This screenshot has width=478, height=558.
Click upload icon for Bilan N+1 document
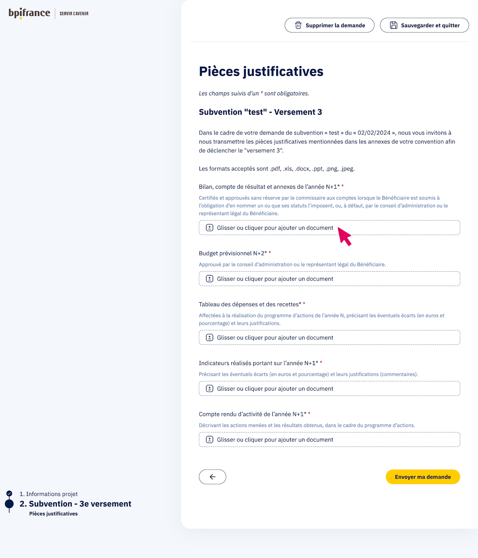click(210, 228)
